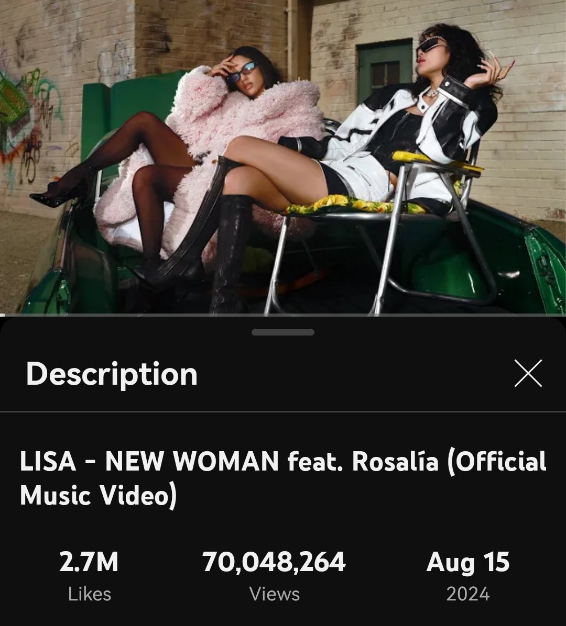The width and height of the screenshot is (566, 626).
Task: Select the 'Description' panel heading
Action: [112, 374]
